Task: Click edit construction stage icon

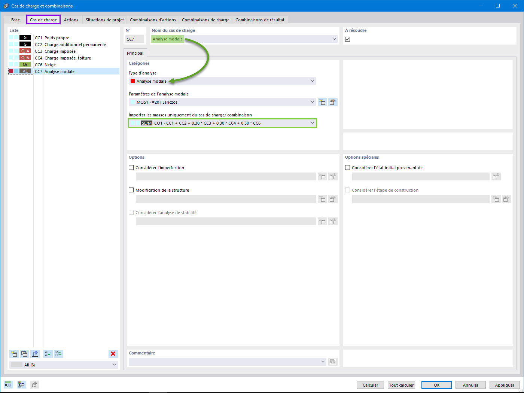Action: 506,199
